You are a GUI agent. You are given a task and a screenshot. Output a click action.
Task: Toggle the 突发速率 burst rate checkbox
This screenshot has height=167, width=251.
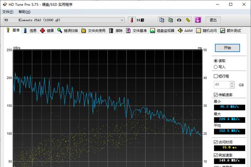pos(223,155)
